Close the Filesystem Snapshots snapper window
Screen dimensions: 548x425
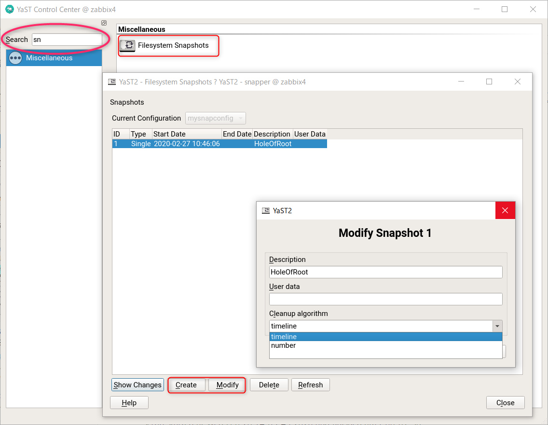click(x=518, y=82)
